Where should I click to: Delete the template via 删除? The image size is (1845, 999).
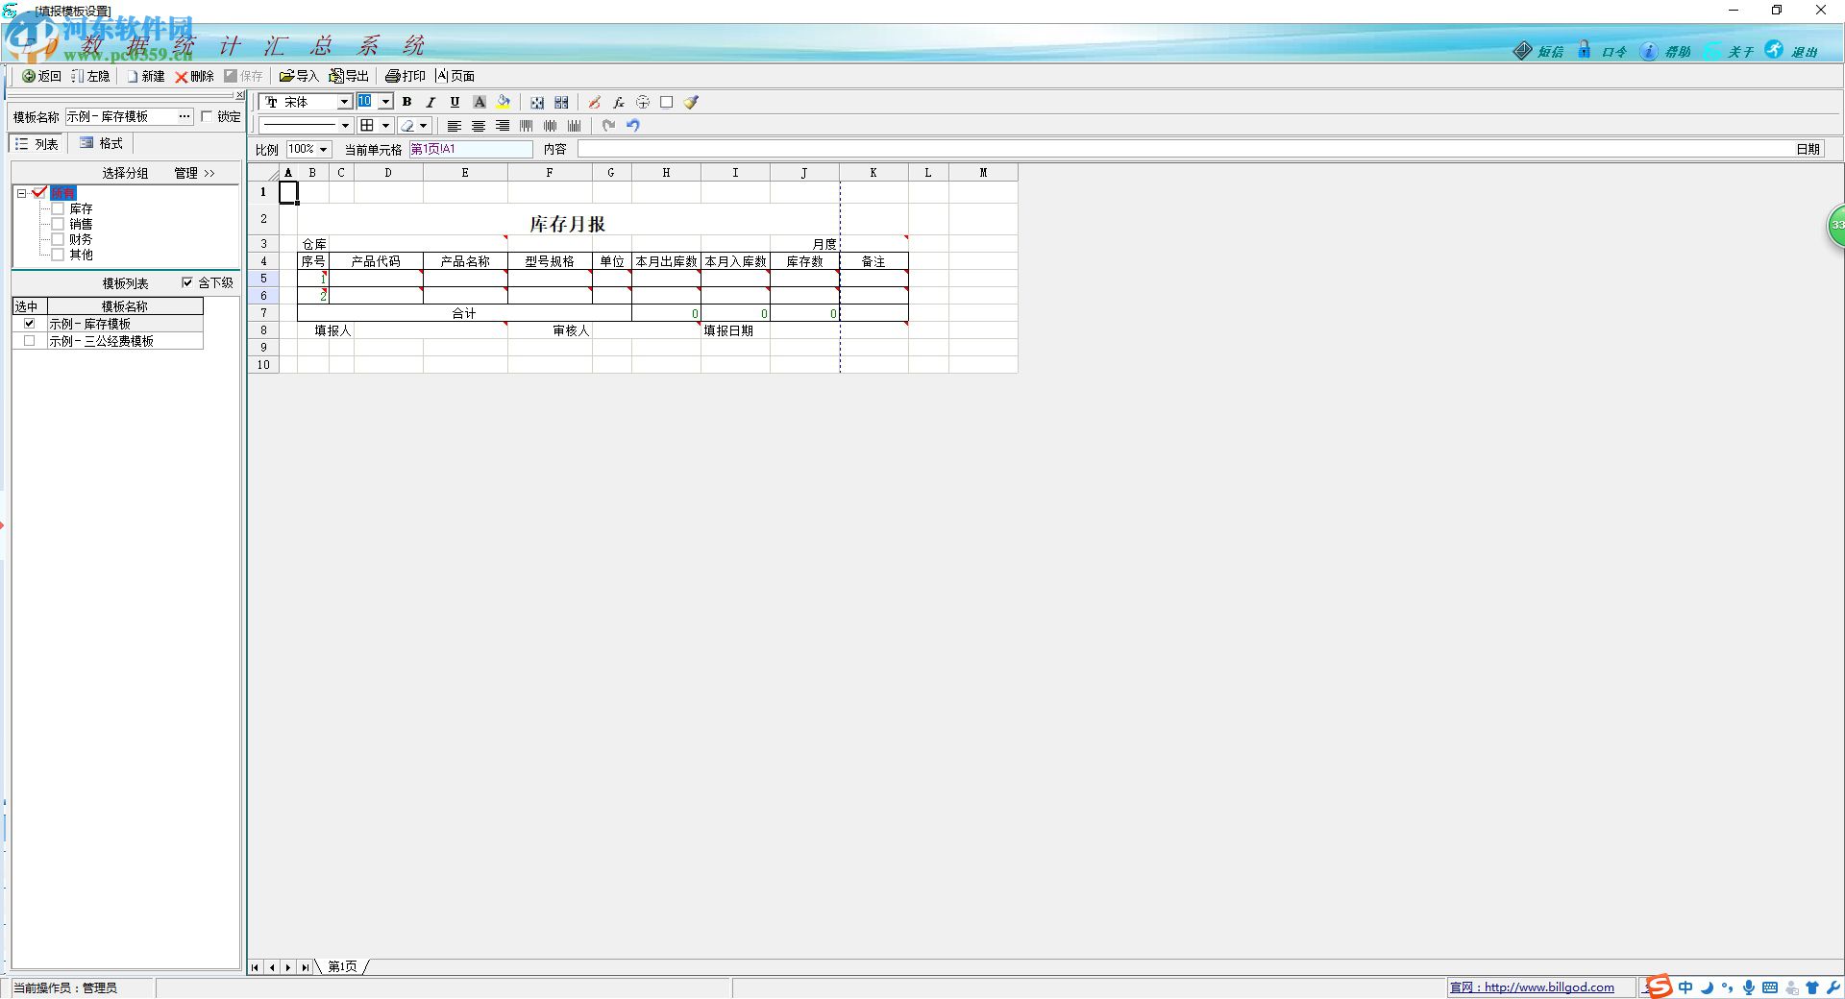(194, 76)
